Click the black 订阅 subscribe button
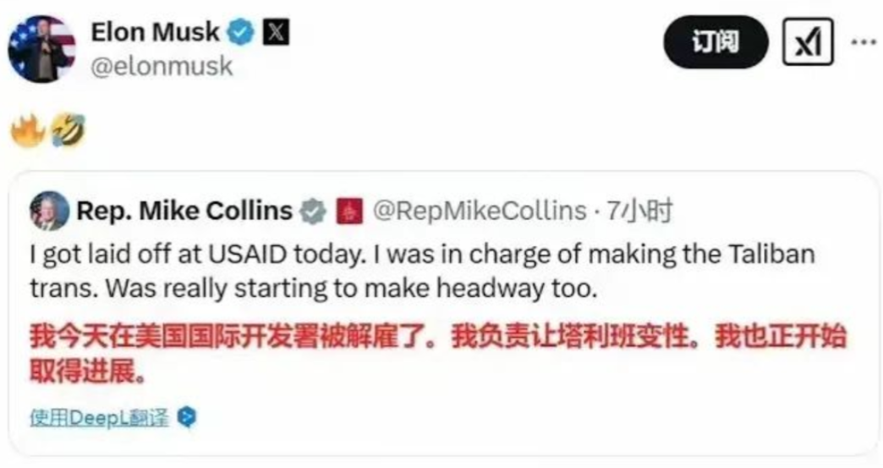The width and height of the screenshot is (883, 468). coord(716,42)
